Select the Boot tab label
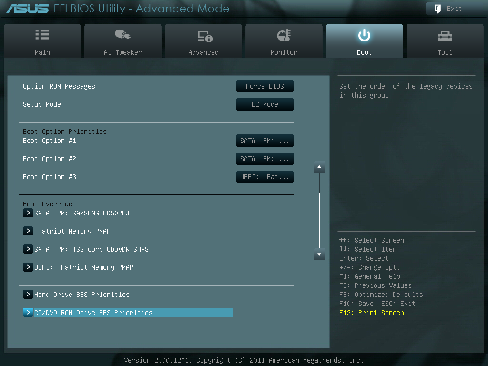The width and height of the screenshot is (488, 366). click(x=364, y=52)
